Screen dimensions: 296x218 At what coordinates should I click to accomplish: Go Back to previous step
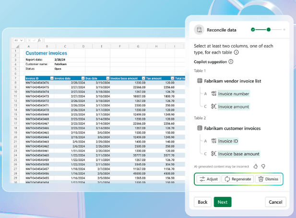tap(202, 202)
